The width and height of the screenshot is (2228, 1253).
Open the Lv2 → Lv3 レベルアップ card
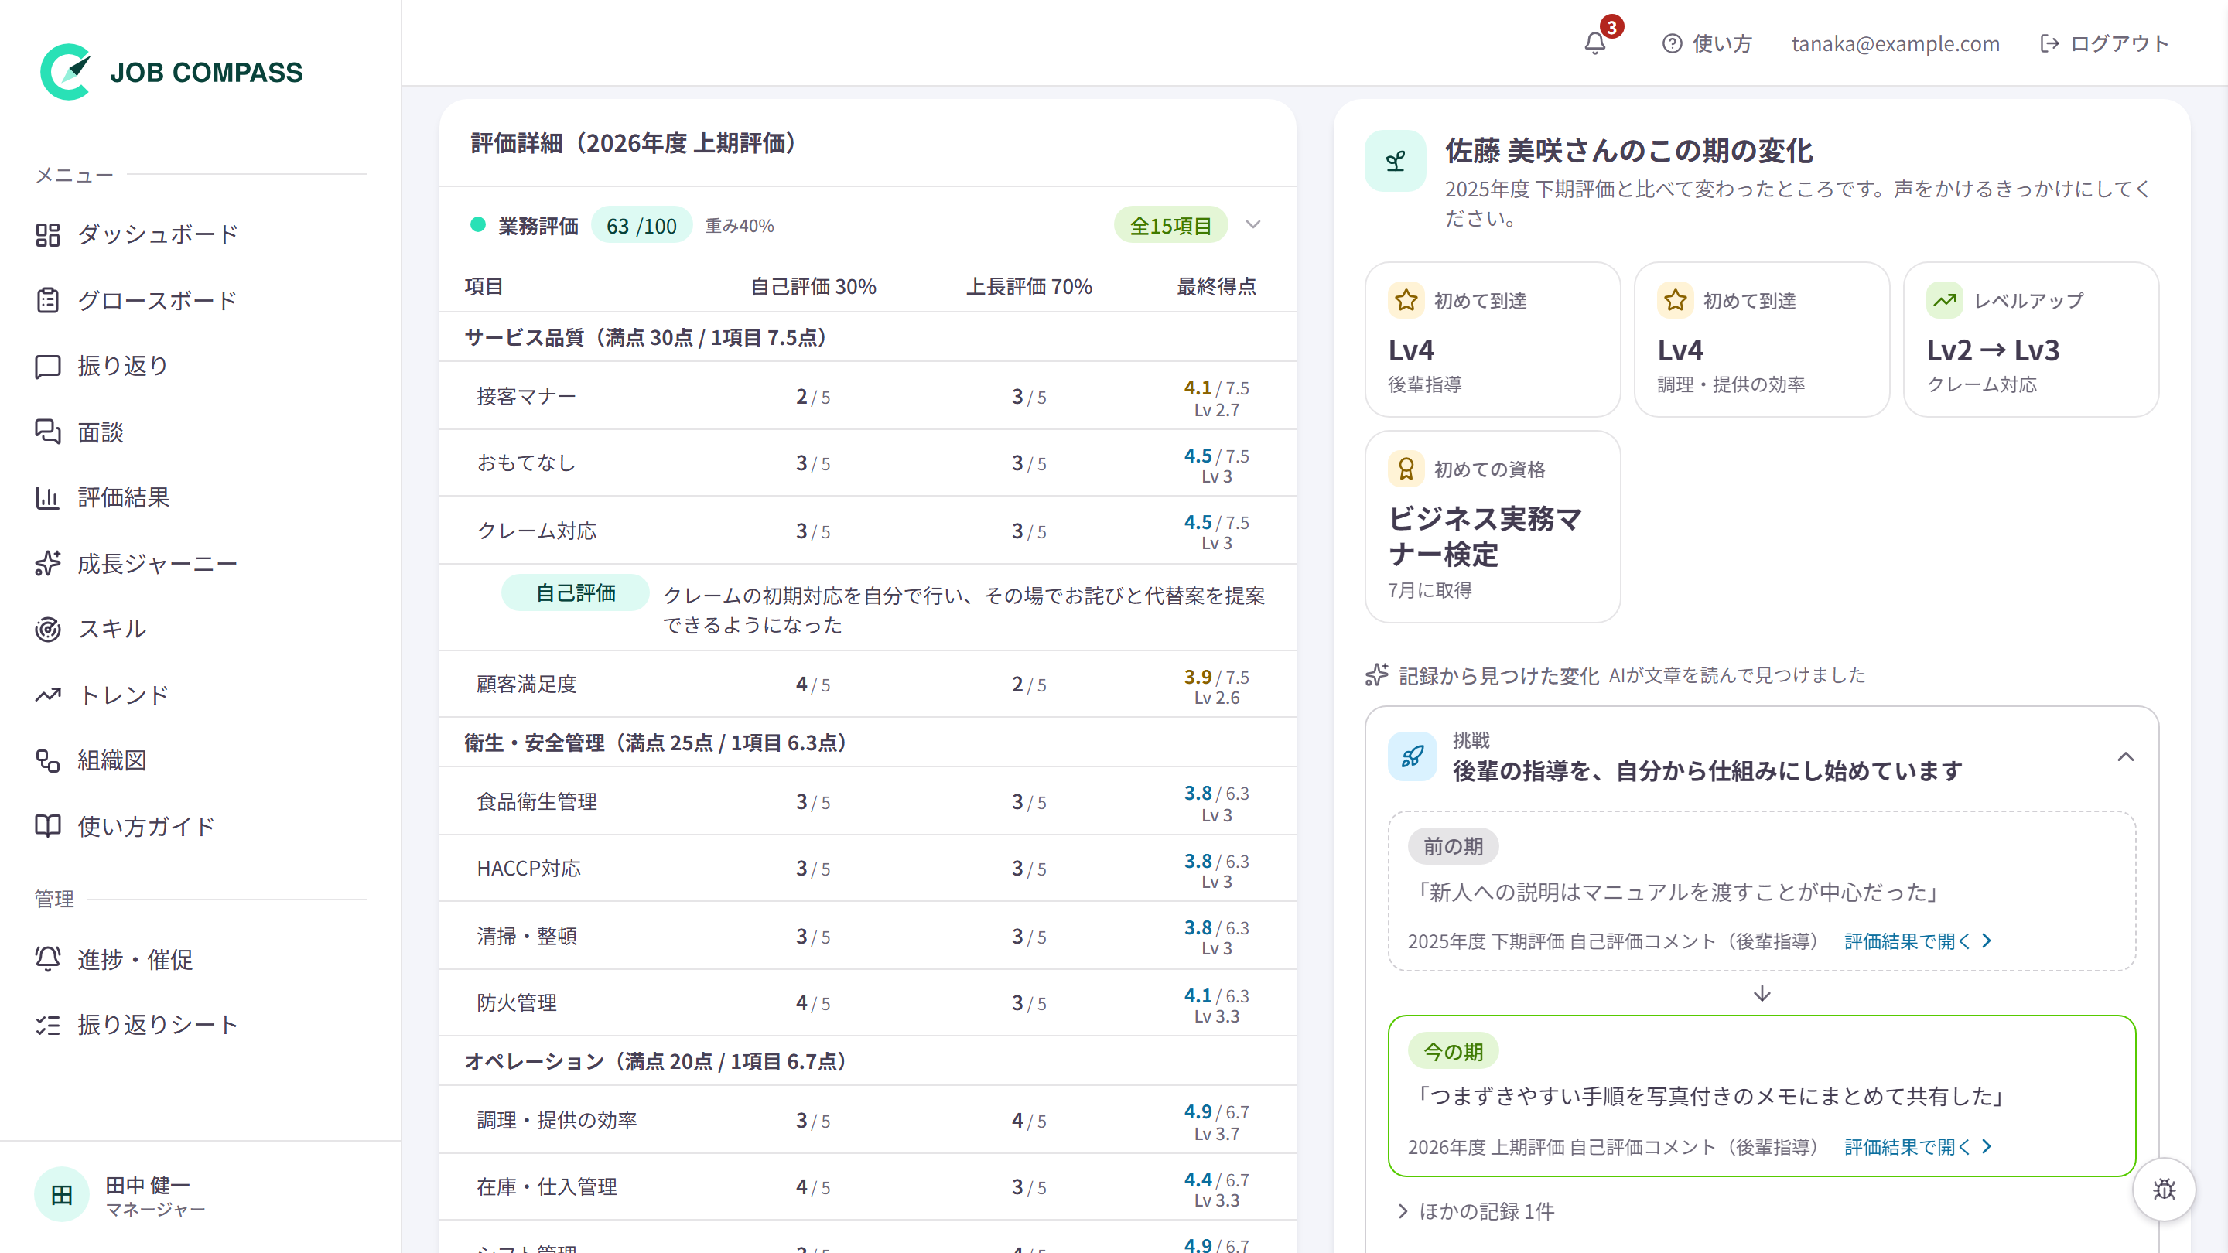pyautogui.click(x=2030, y=339)
